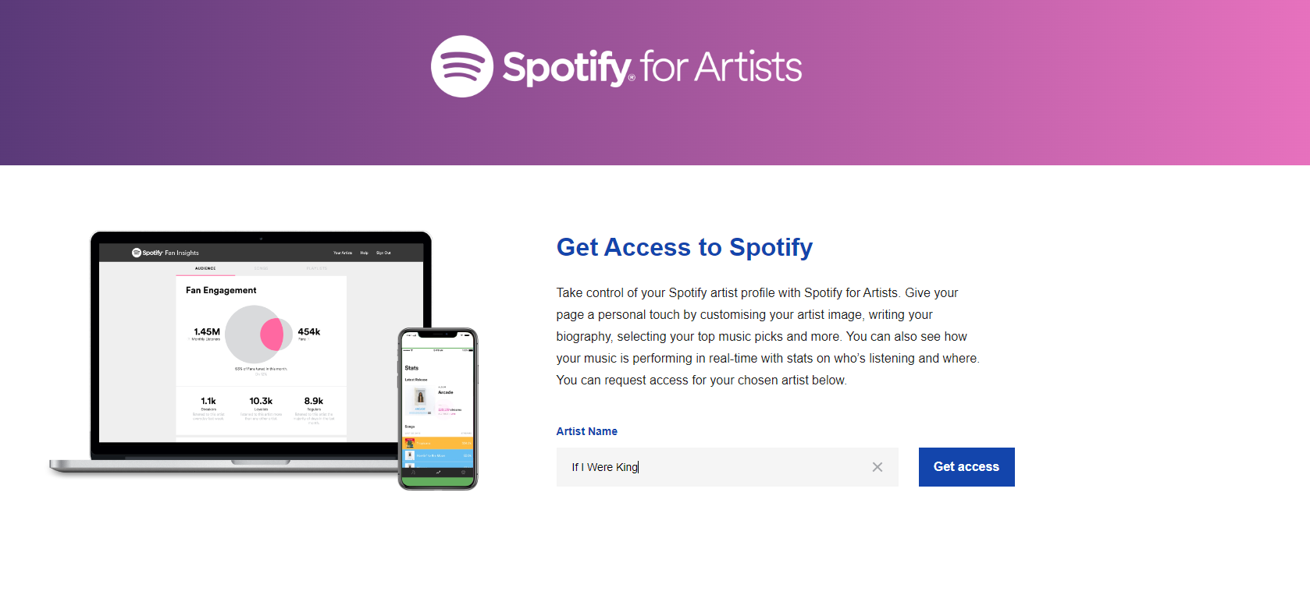Click the Stats heading on the phone screen
1310x609 pixels.
[x=412, y=367]
